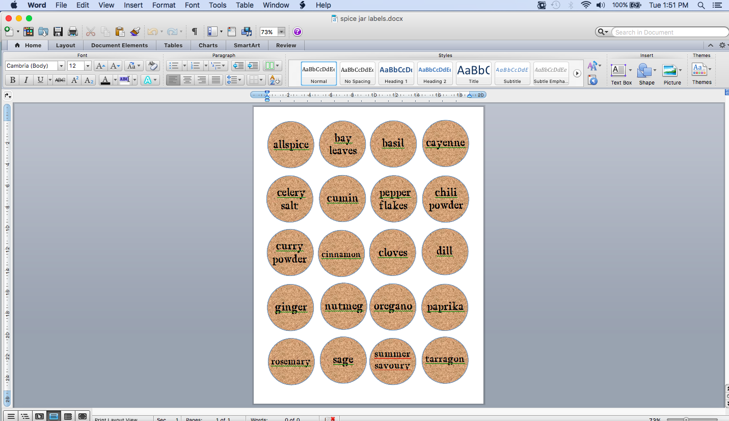Click the font color swatch under letter A
This screenshot has height=421, width=729.
(x=105, y=80)
